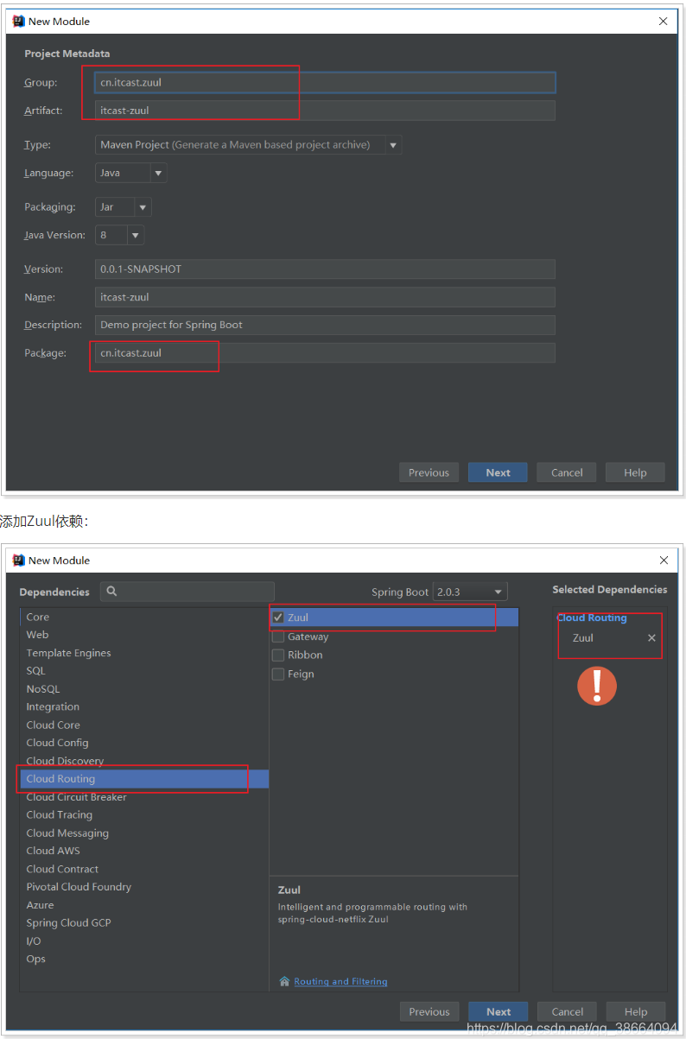Click Help in Dependencies dialog
686x1045 pixels.
[x=636, y=1012]
